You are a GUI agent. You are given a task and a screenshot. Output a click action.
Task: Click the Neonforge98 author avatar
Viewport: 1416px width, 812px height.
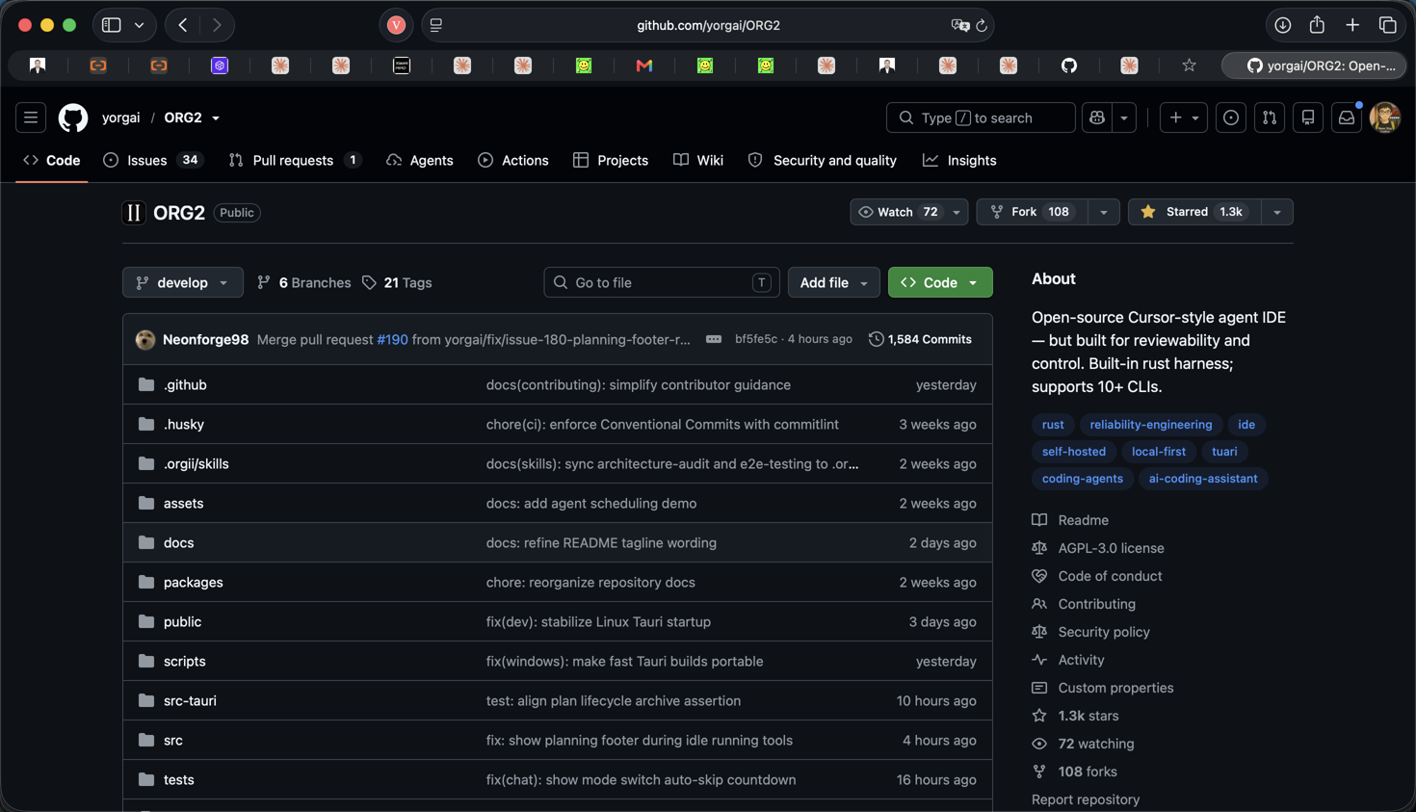145,339
